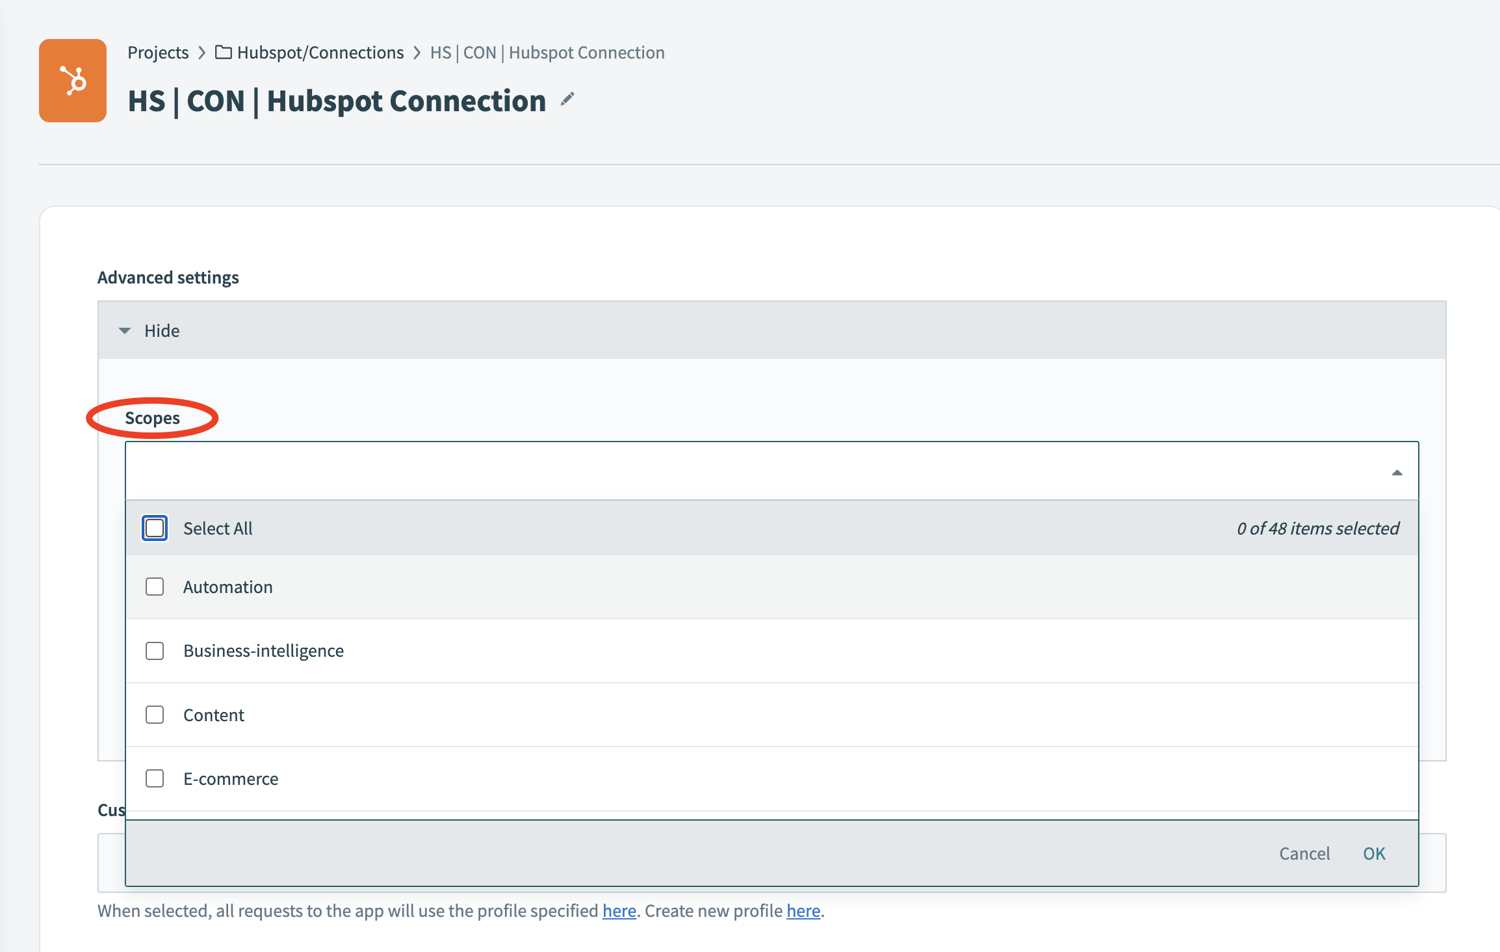
Task: Click the Business-intelligence label
Action: tap(264, 650)
